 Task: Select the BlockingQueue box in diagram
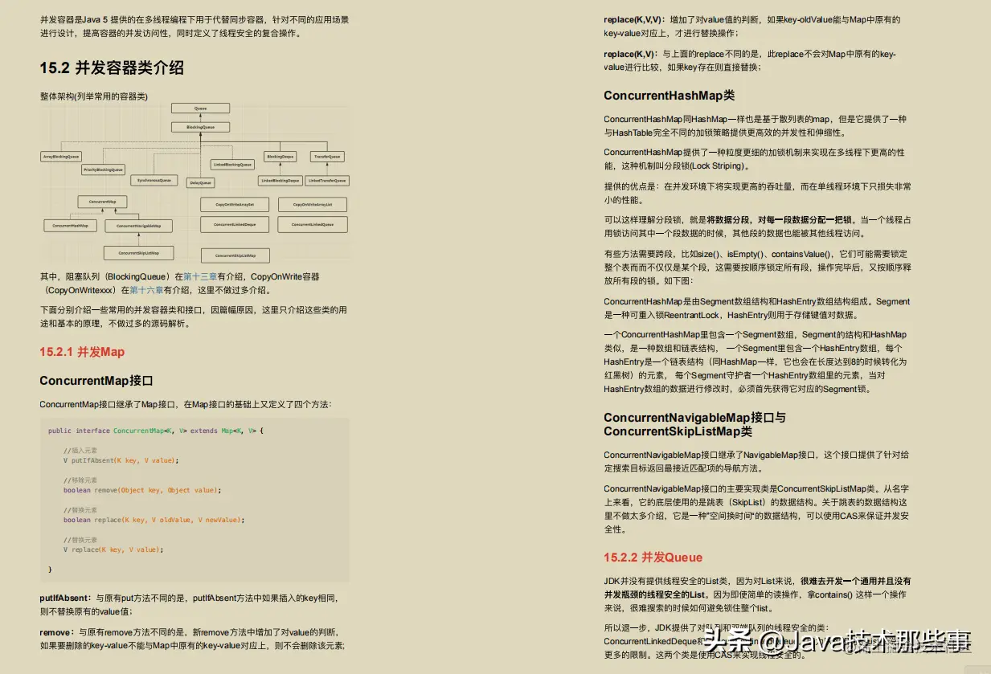[200, 127]
